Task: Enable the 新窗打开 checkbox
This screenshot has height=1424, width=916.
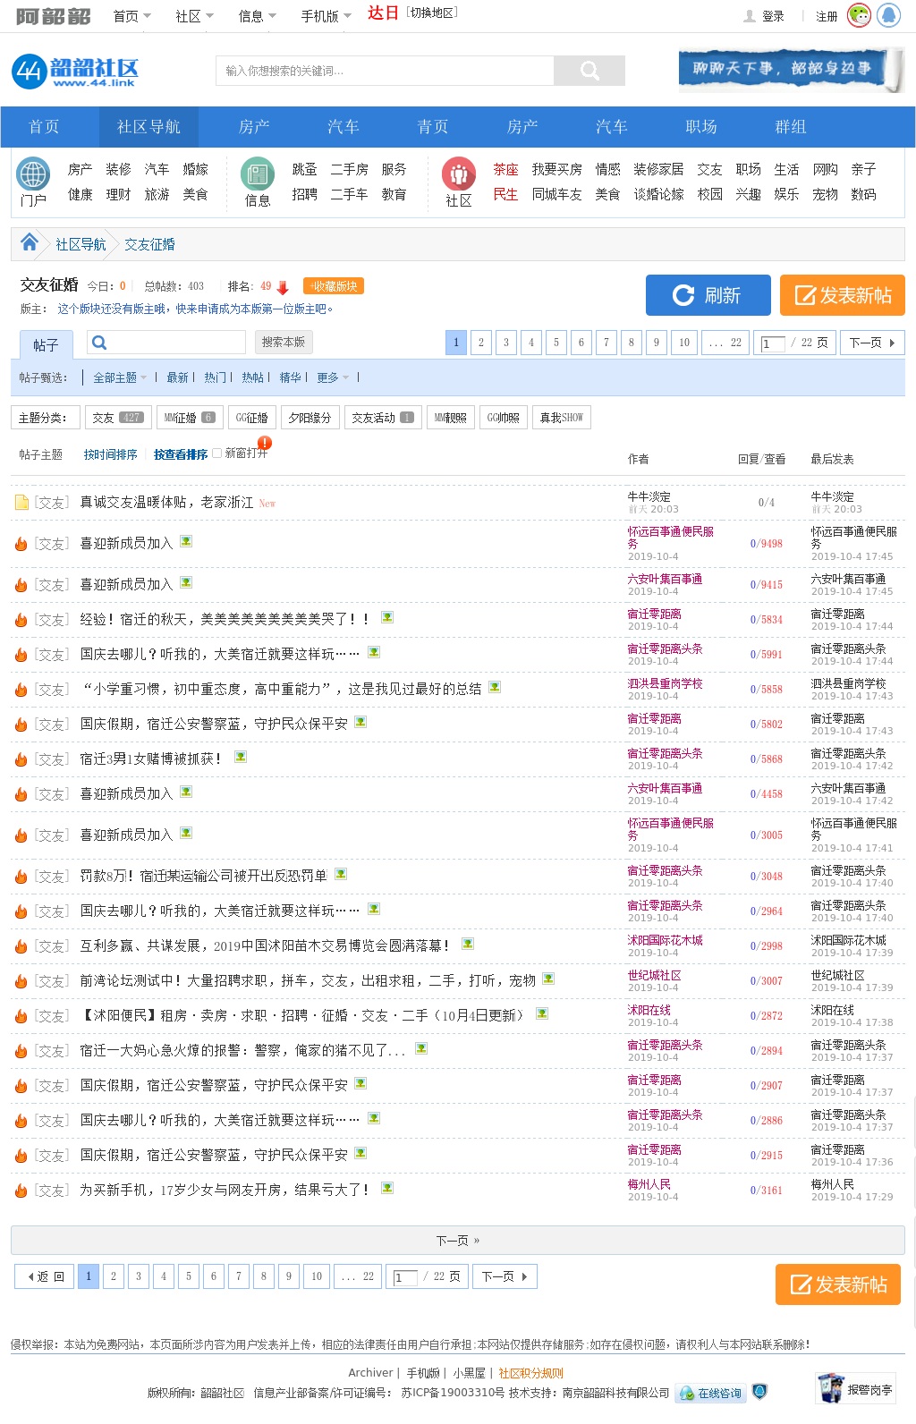Action: [x=216, y=453]
